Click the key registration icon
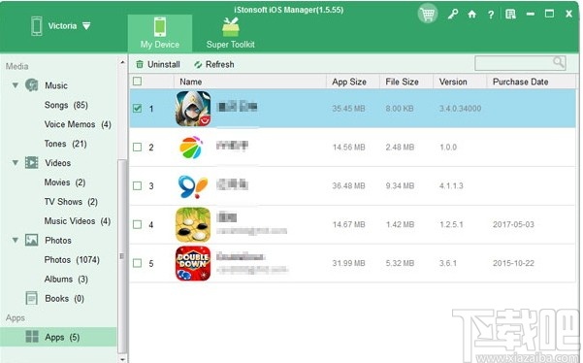The width and height of the screenshot is (583, 363). (x=452, y=15)
